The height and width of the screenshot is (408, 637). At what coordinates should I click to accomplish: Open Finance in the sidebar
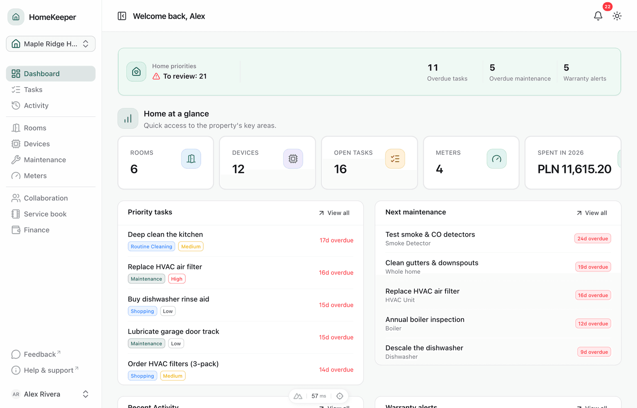pos(51,230)
